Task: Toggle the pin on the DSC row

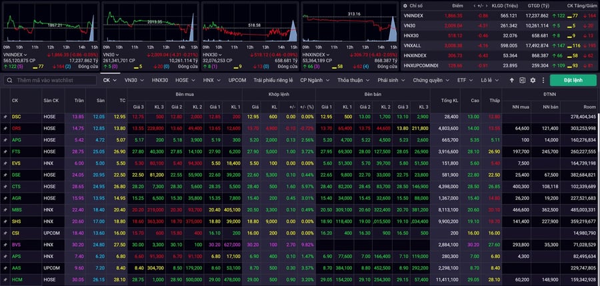Action: (x=5, y=117)
